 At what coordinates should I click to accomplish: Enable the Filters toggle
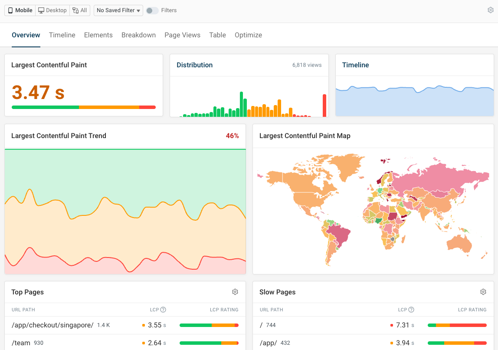tap(151, 10)
